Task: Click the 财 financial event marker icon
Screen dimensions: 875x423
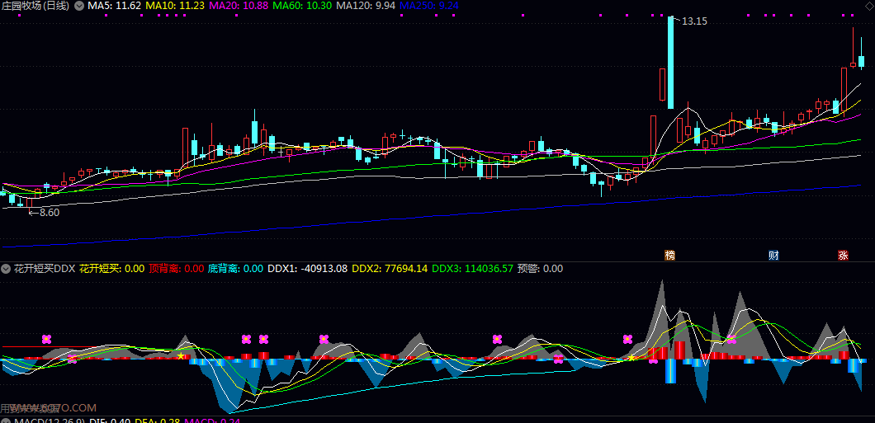Action: point(773,255)
